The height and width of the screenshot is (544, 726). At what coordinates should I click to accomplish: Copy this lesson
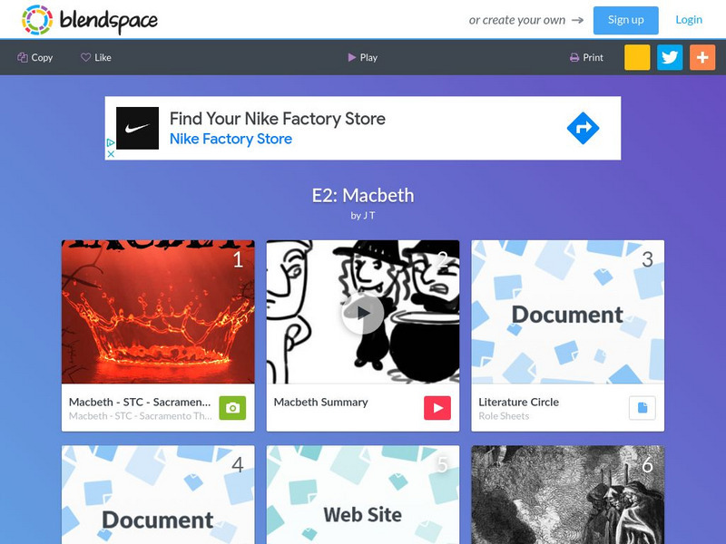35,57
